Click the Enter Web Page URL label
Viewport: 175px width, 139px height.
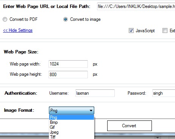(x=47, y=6)
